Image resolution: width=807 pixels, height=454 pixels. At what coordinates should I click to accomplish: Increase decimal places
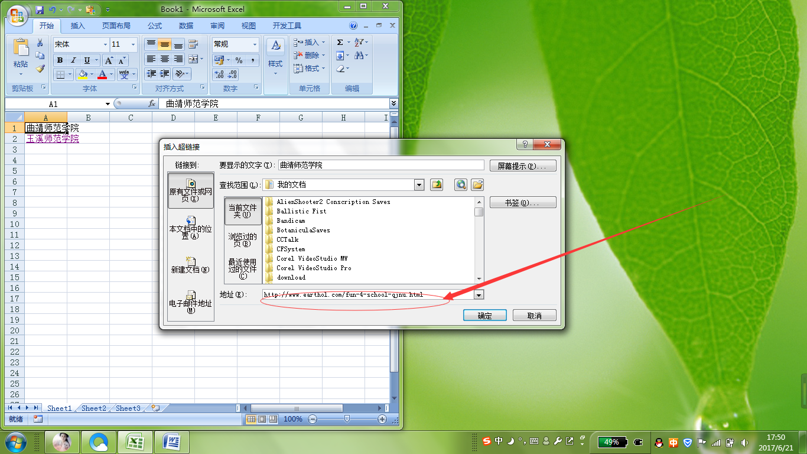click(219, 74)
